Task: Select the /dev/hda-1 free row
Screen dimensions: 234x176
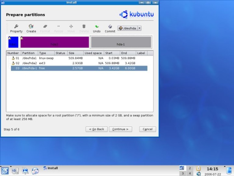Action: pyautogui.click(x=79, y=68)
